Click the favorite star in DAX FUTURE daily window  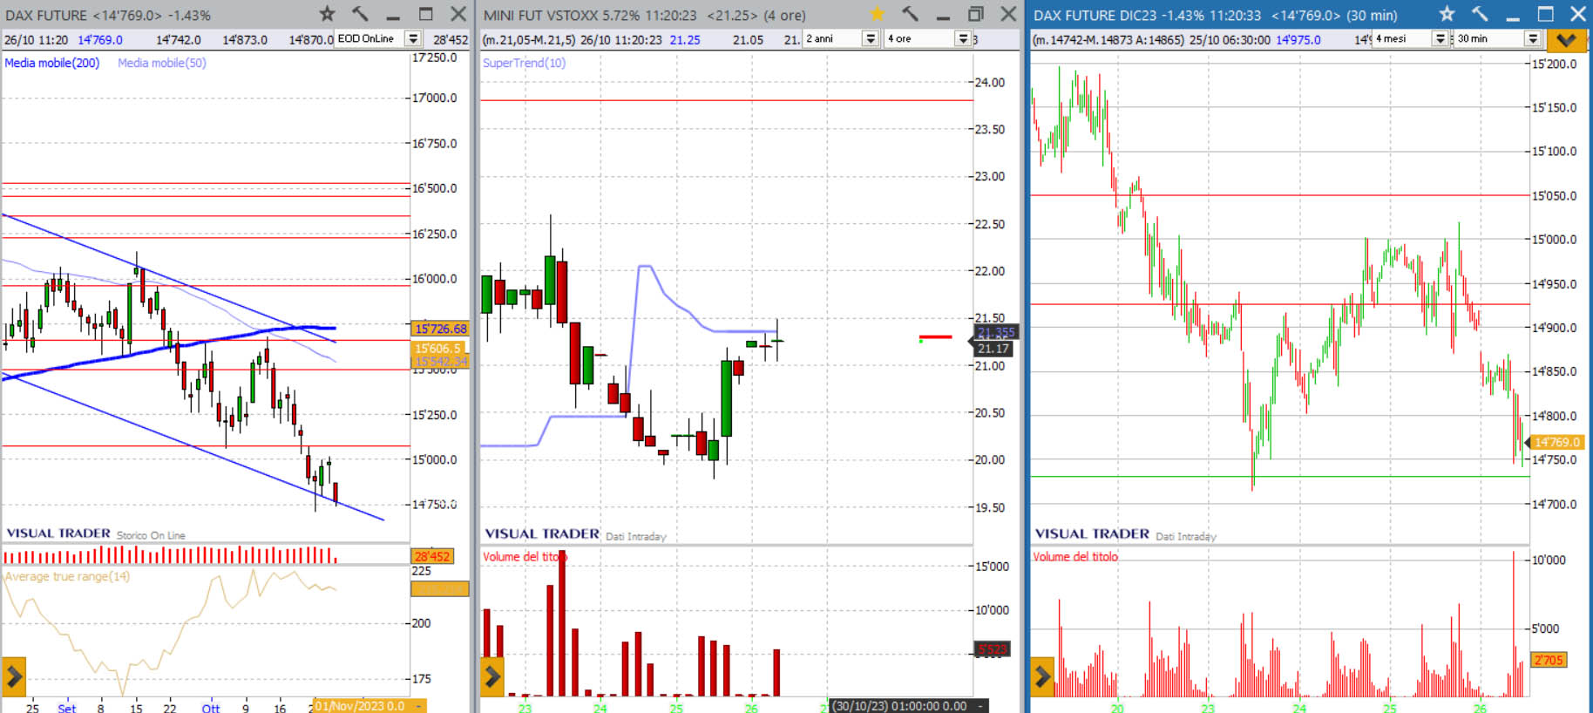(327, 14)
